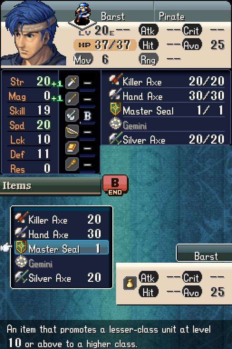Click the sword weapon rank icon
Screen dimensions: 232x349
(72, 82)
